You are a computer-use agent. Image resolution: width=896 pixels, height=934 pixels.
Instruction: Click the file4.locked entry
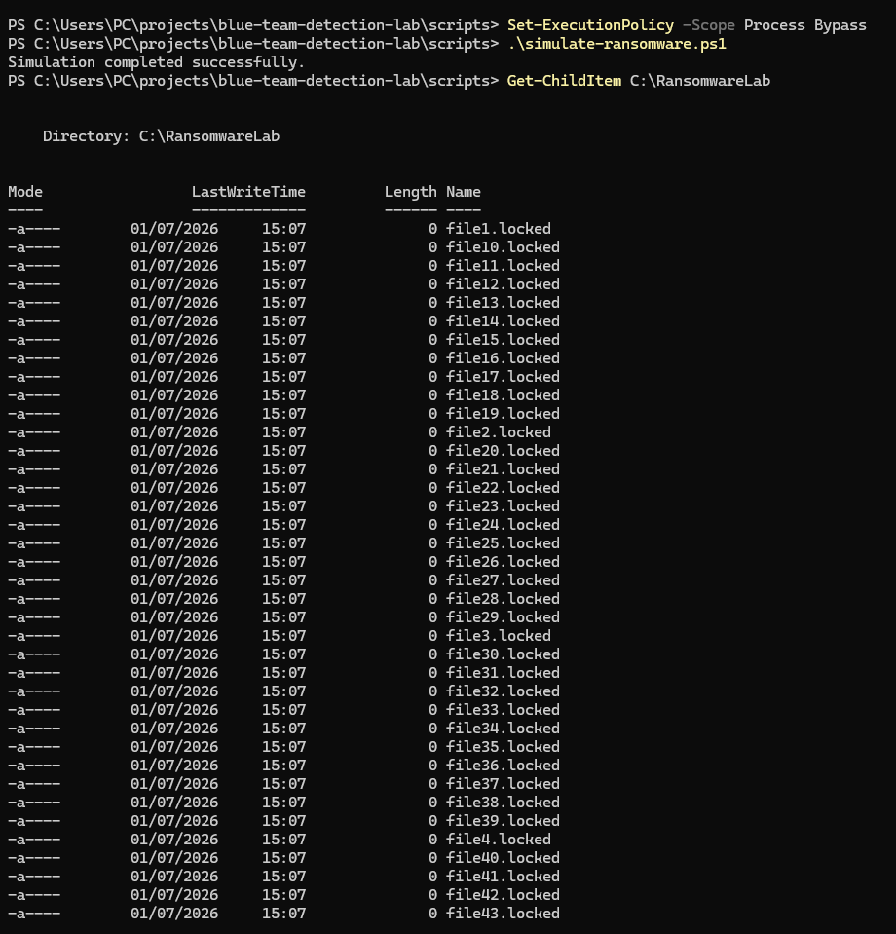pos(499,840)
